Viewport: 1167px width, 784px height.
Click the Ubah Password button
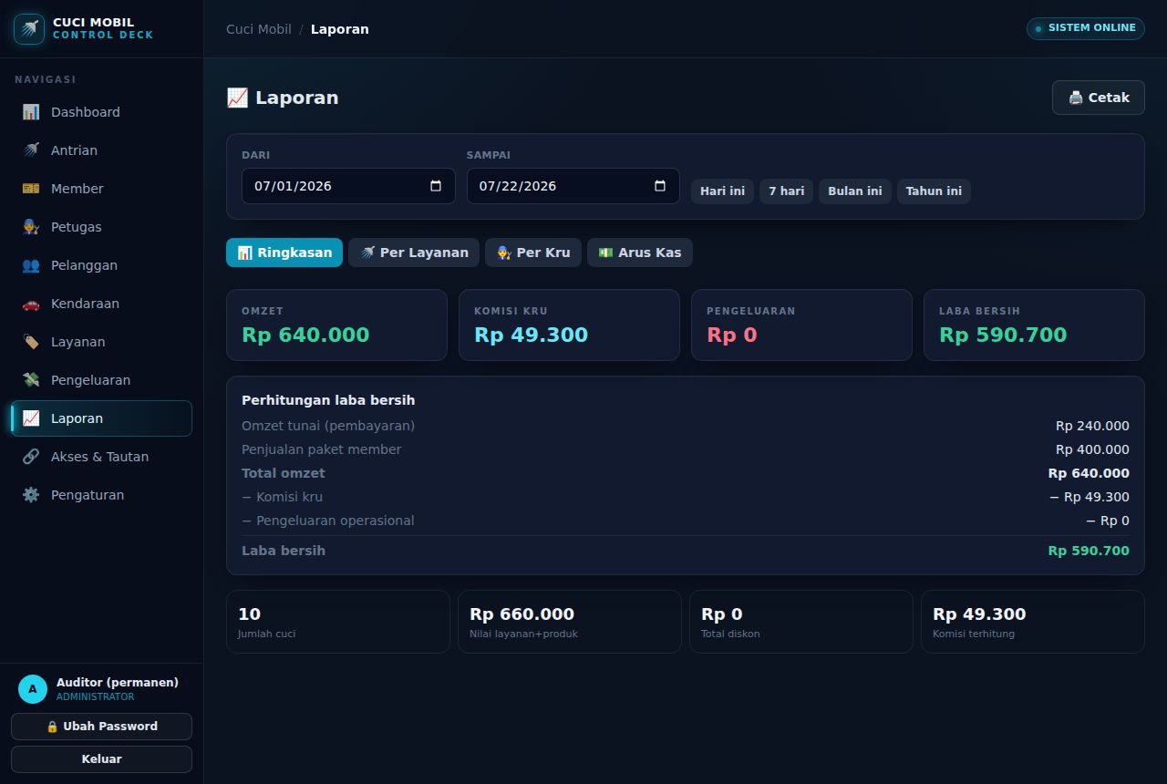pos(101,727)
